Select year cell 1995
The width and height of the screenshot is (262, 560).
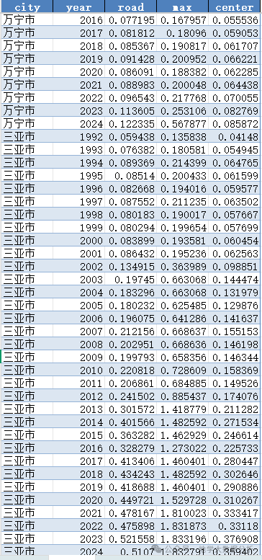[x=78, y=176]
